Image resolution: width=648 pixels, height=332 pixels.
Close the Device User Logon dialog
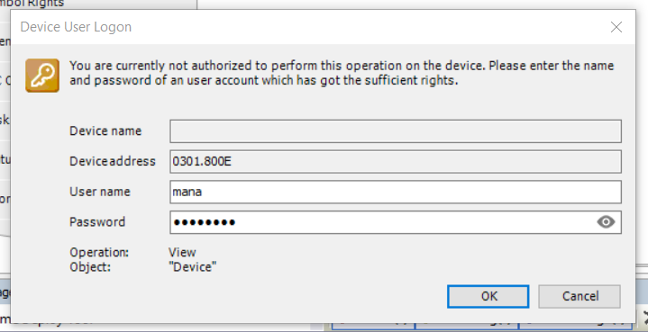coord(616,27)
